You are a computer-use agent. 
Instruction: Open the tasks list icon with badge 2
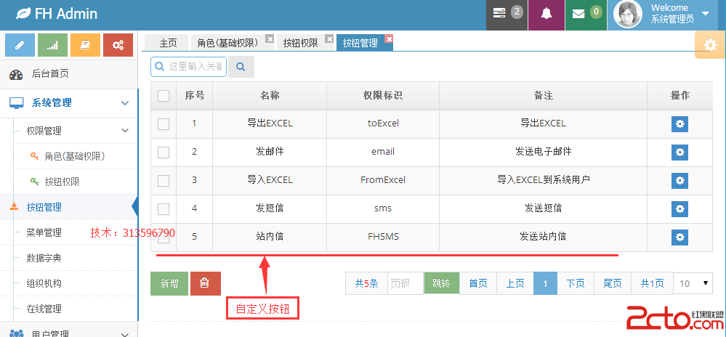click(x=499, y=14)
